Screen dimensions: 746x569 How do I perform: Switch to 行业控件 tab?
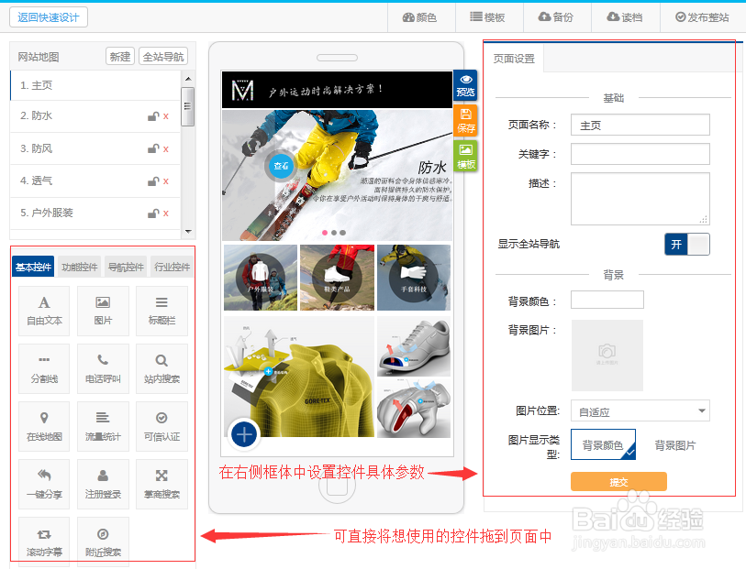[173, 267]
